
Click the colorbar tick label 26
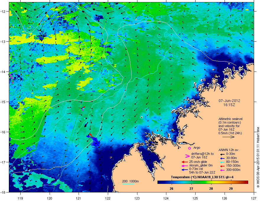(171, 189)
